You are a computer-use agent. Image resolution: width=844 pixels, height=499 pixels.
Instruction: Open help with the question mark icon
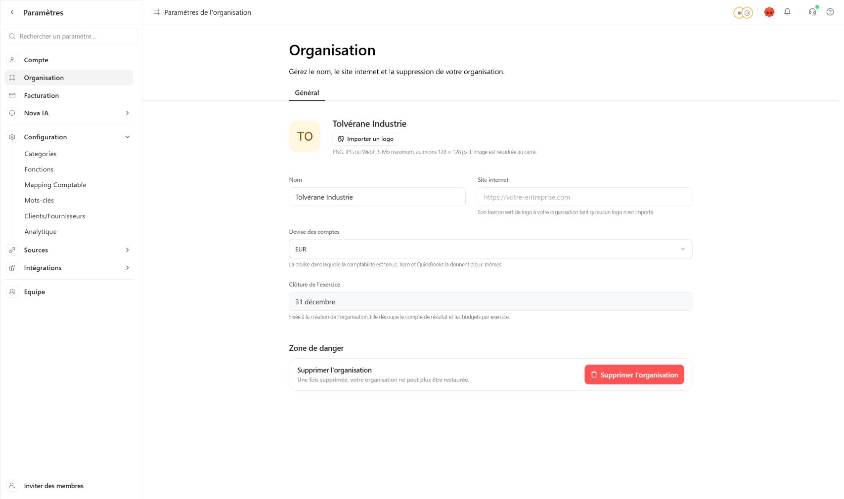pos(830,12)
